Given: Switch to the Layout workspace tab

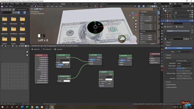Looking at the screenshot, I should pos(28,4).
